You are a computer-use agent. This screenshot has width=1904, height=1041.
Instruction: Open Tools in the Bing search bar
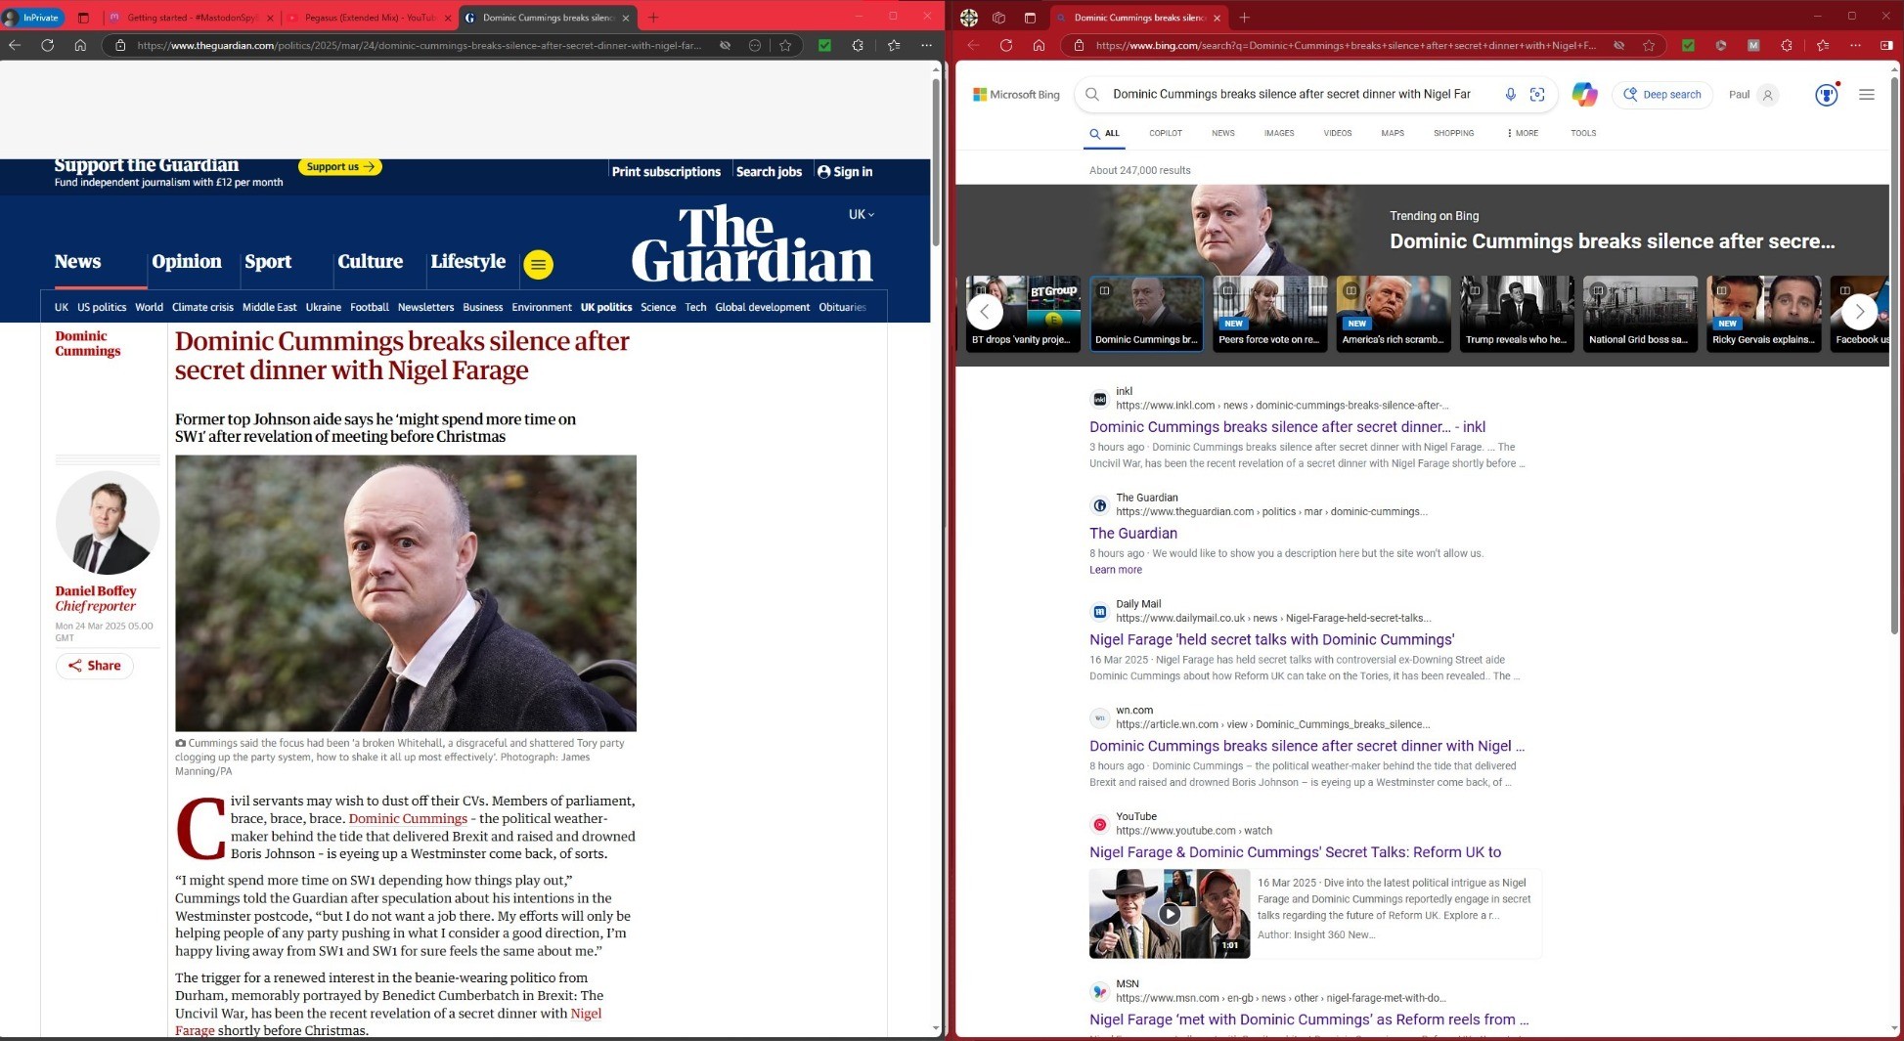[x=1583, y=133]
